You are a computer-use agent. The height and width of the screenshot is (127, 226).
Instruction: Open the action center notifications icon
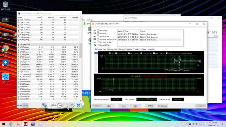tap(221, 124)
